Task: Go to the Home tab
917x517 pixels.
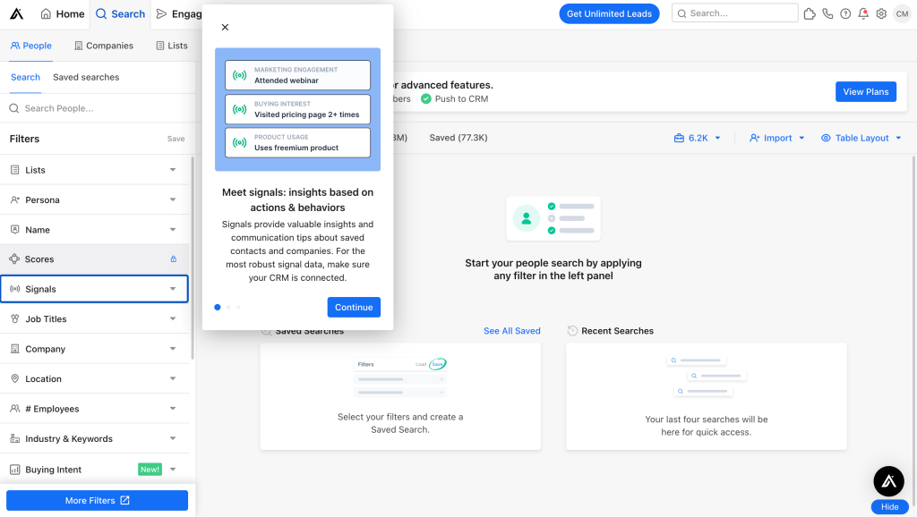Action: point(62,14)
